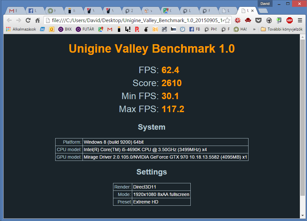Open the red P. bookmark icon
The image size is (307, 221).
(137, 29)
